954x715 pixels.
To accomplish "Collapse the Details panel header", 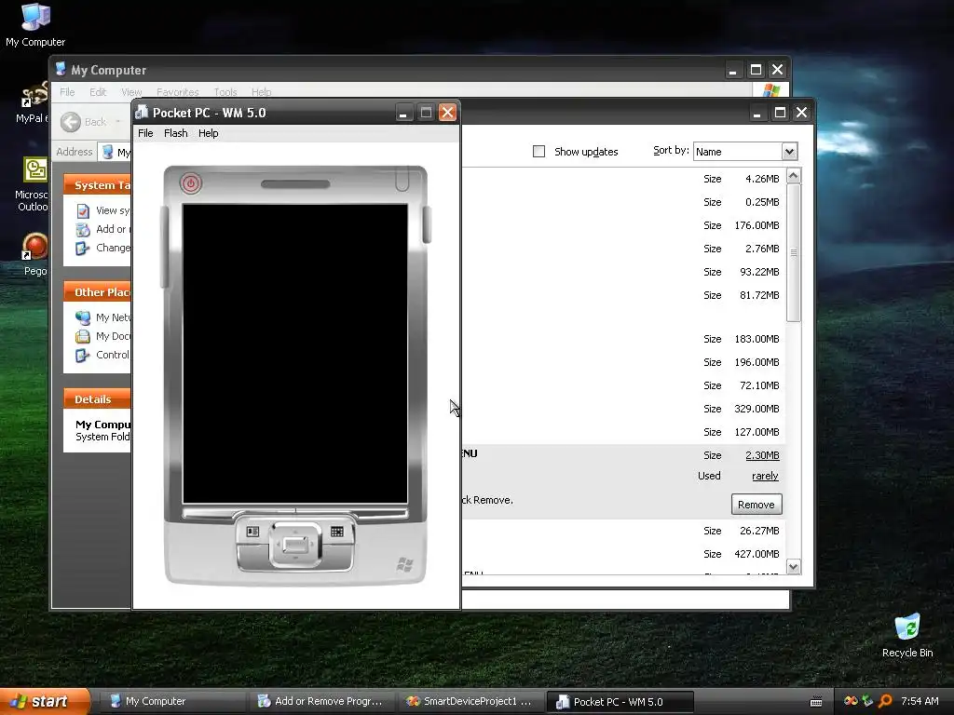I will click(x=97, y=398).
